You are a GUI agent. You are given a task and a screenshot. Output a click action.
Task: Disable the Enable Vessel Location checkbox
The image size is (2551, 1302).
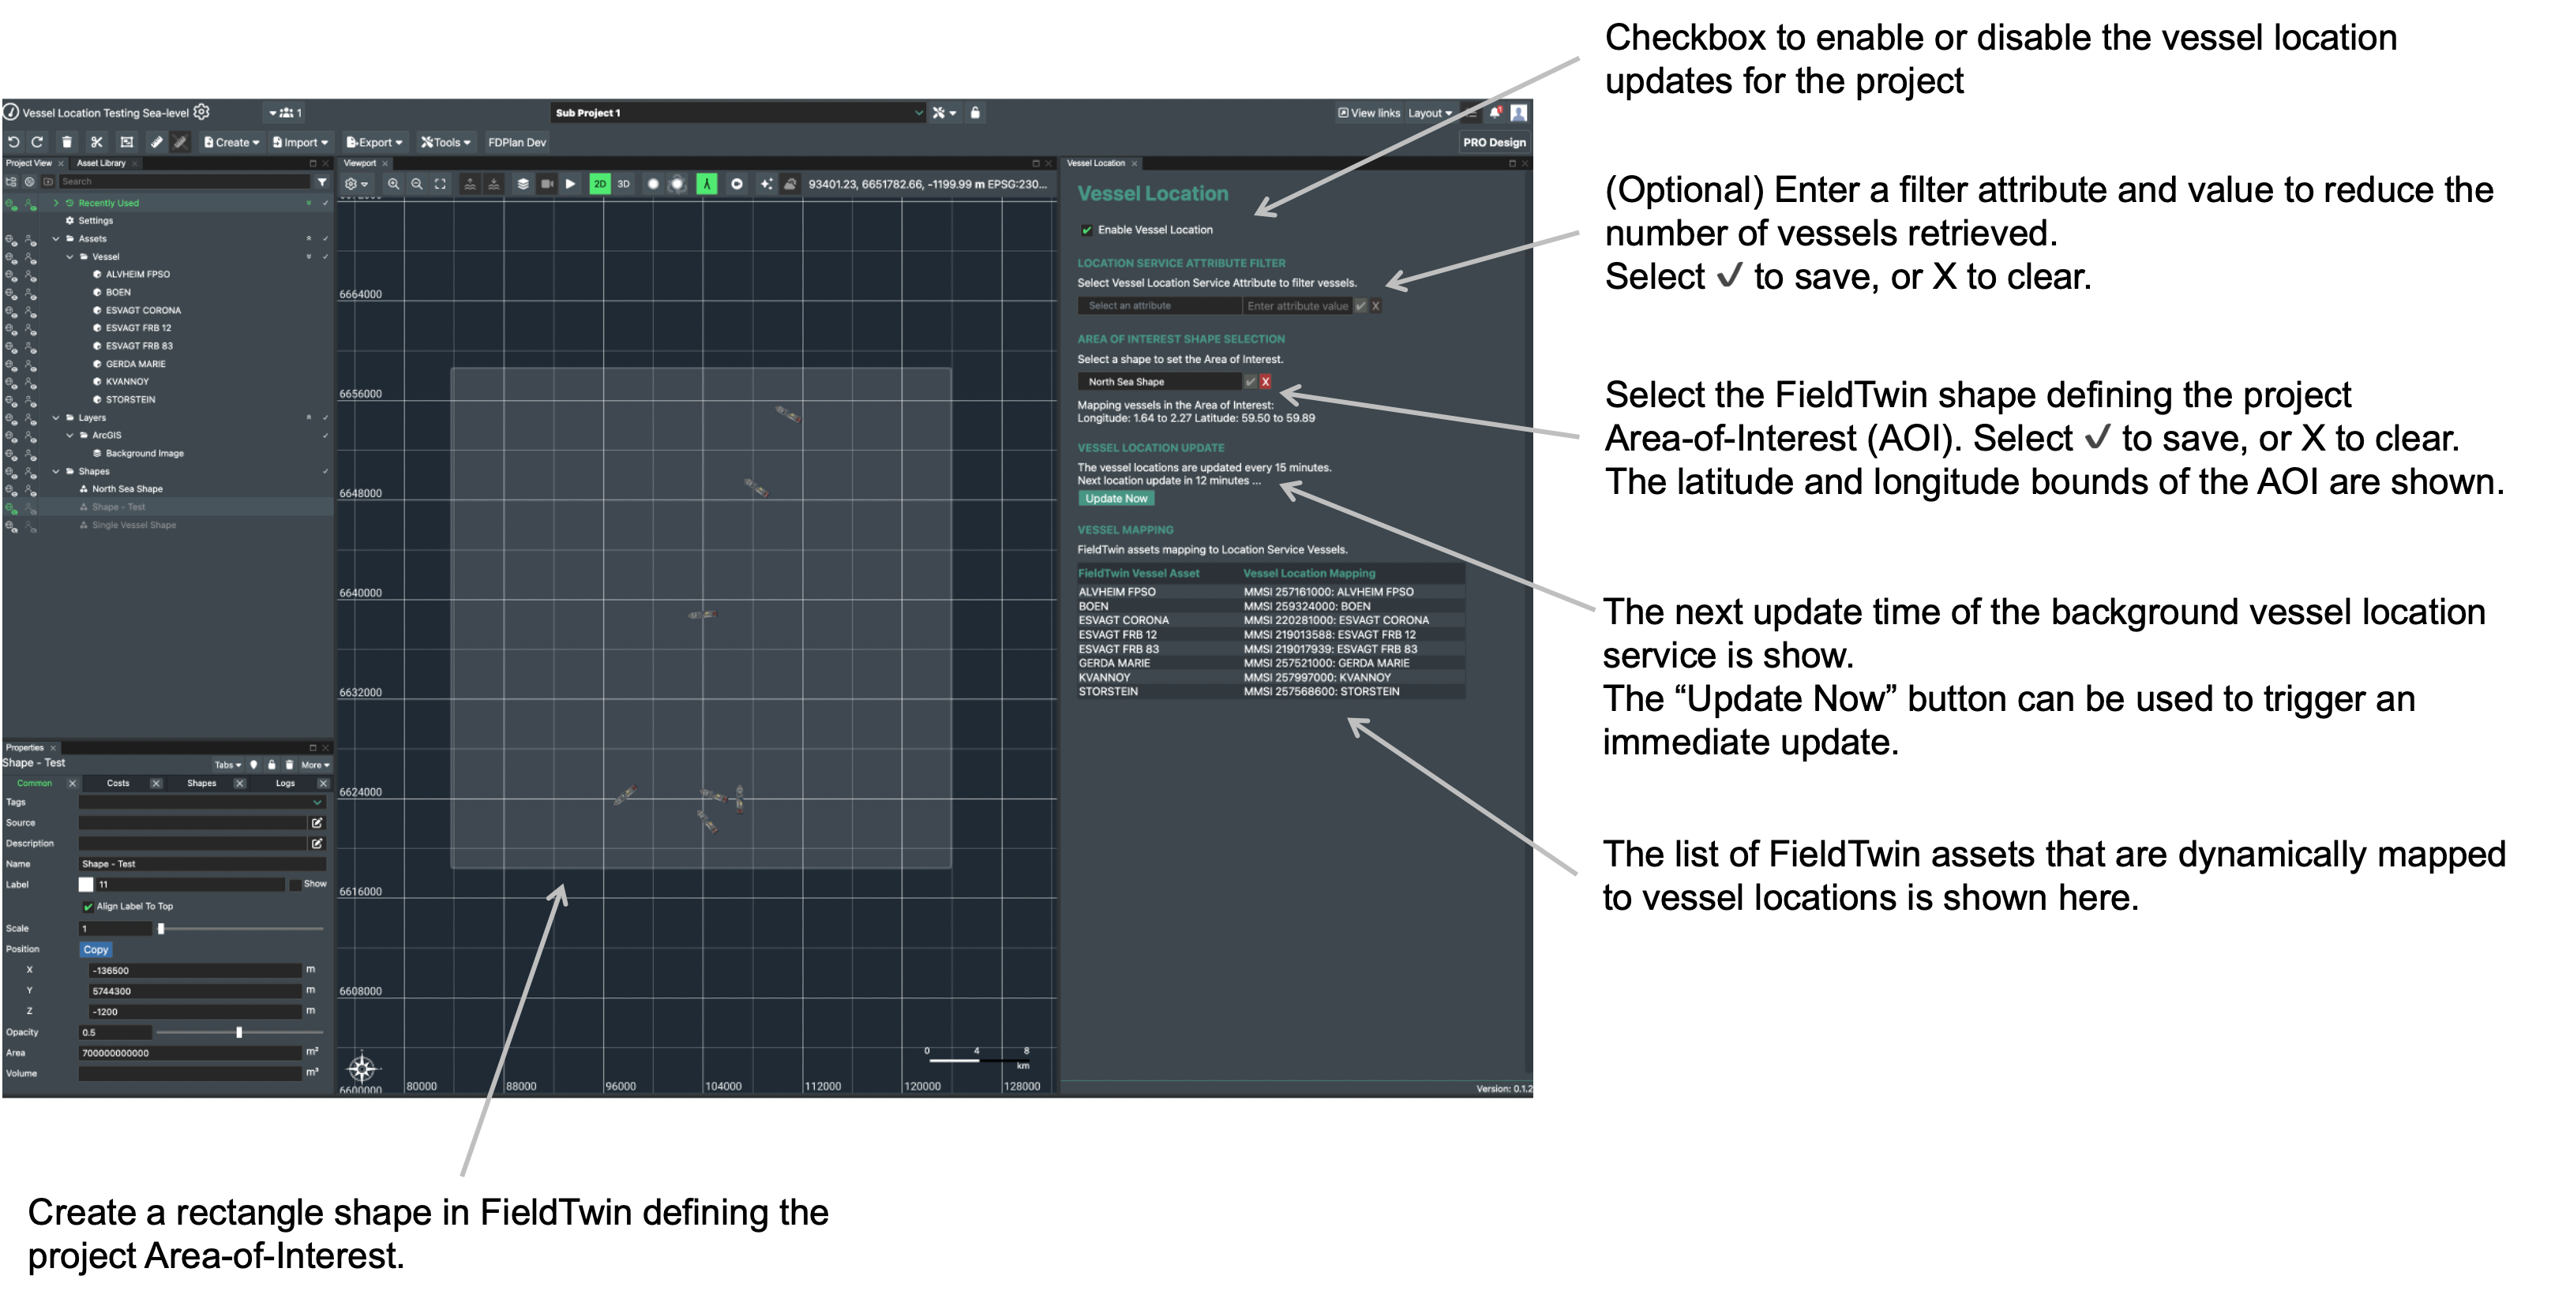(x=1087, y=230)
